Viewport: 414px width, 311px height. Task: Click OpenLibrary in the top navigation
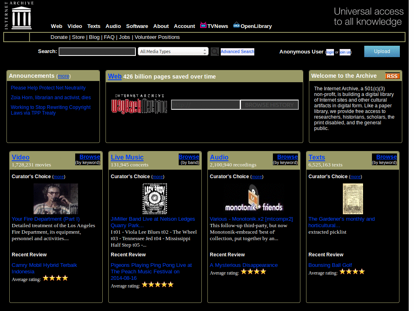[x=256, y=26]
